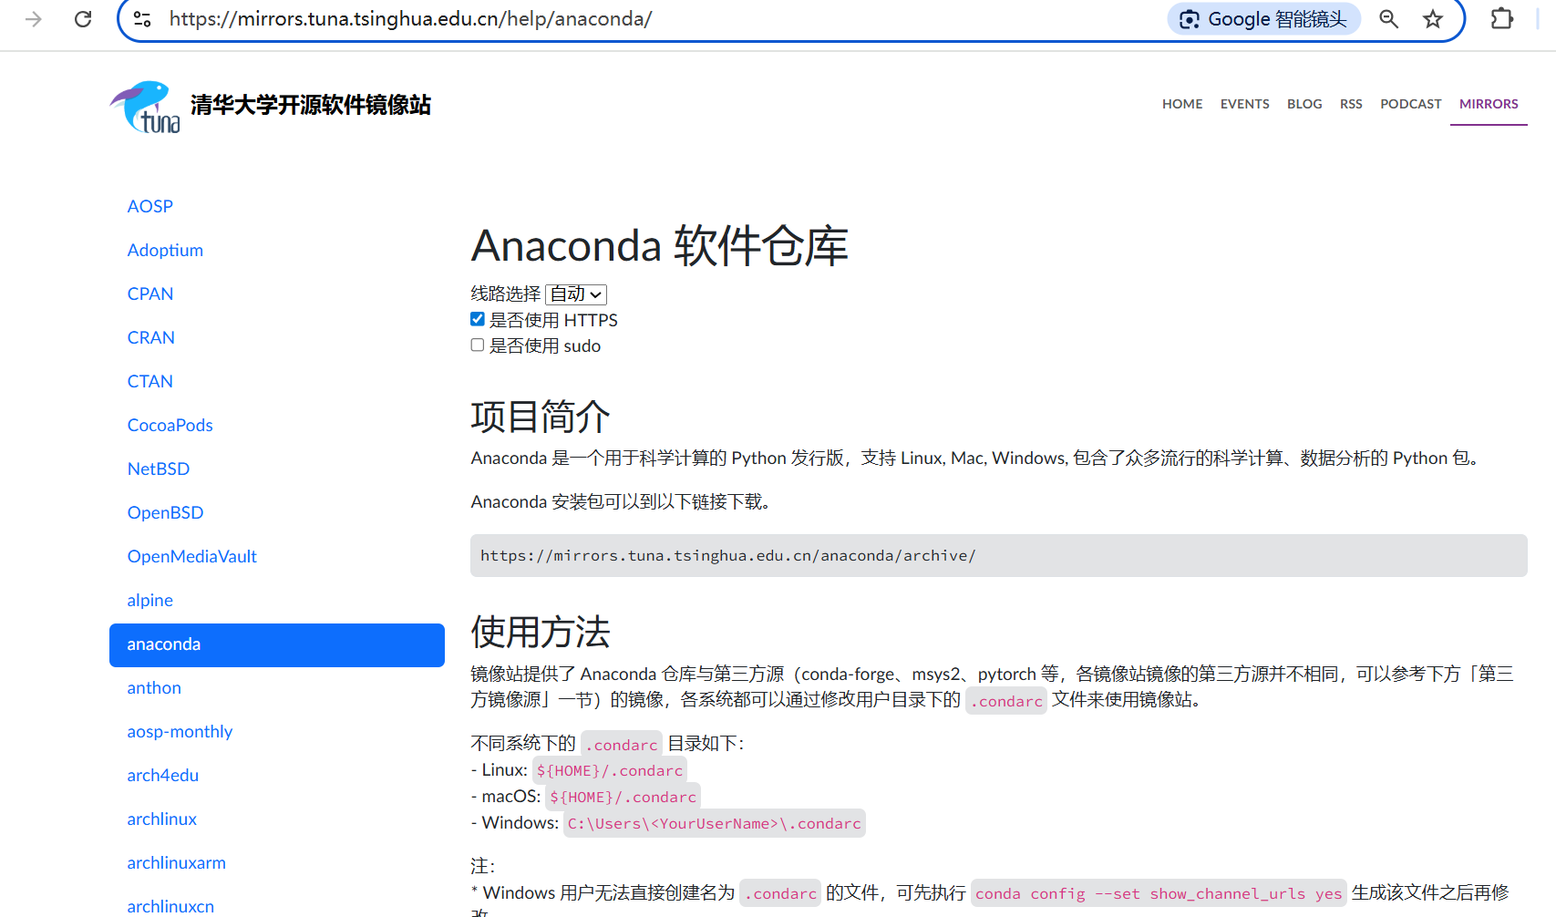Open the PODCAST nav item

1411,104
